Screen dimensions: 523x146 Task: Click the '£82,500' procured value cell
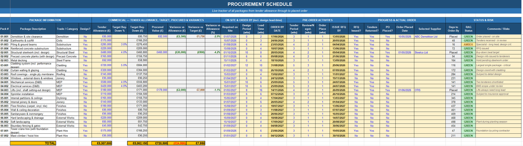tap(158, 37)
